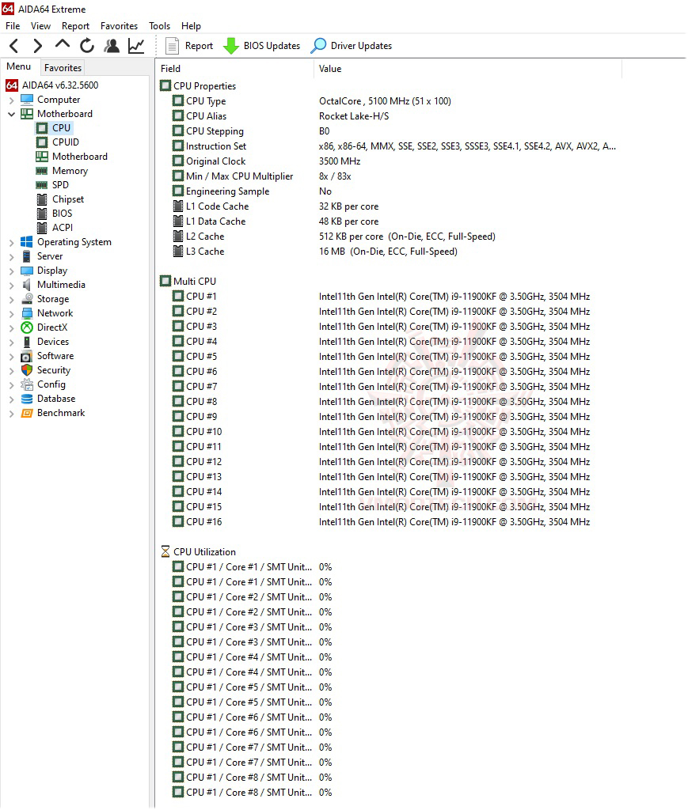Click the Security shield icon
This screenshot has width=688, height=810.
pos(27,370)
